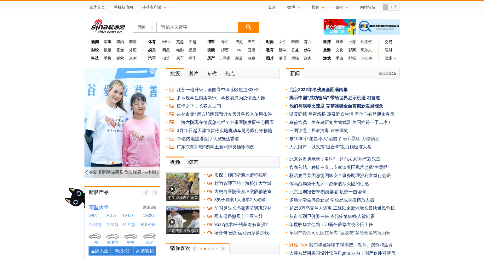
Task: Expand 更多 in navigation grid
Action: point(390,58)
